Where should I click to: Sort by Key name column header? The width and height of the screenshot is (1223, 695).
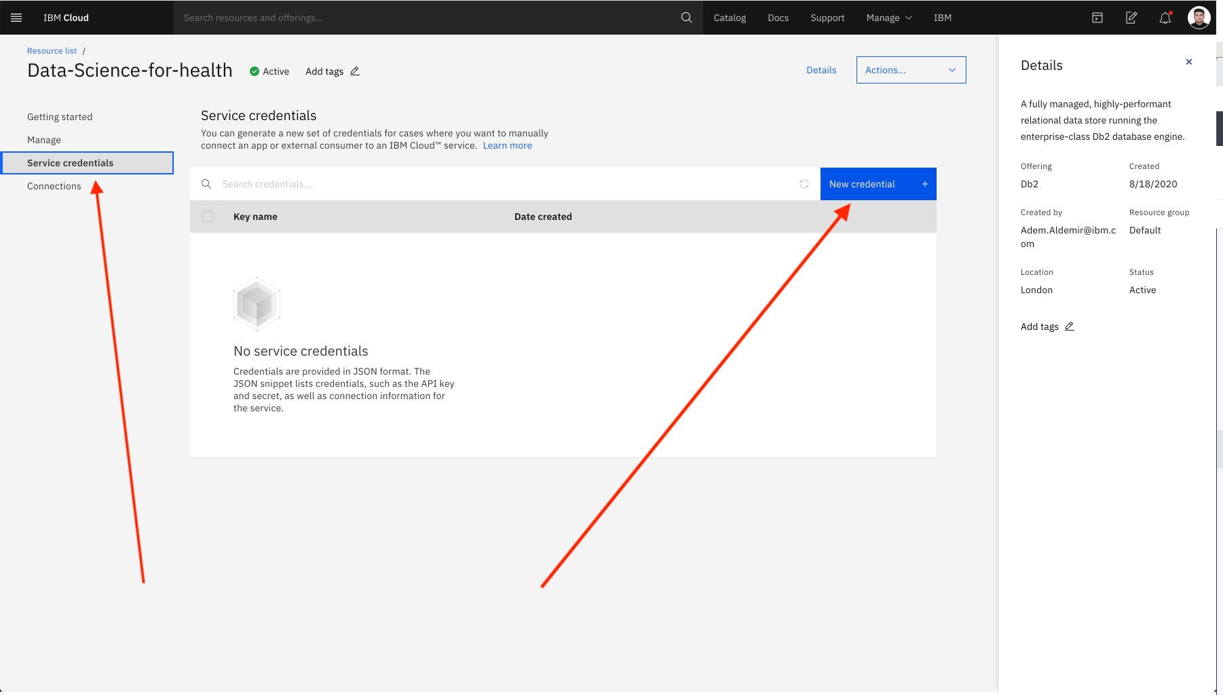255,217
